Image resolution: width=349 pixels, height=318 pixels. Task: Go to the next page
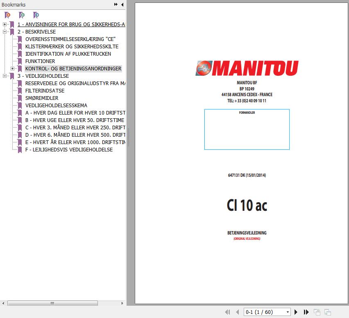point(296,312)
